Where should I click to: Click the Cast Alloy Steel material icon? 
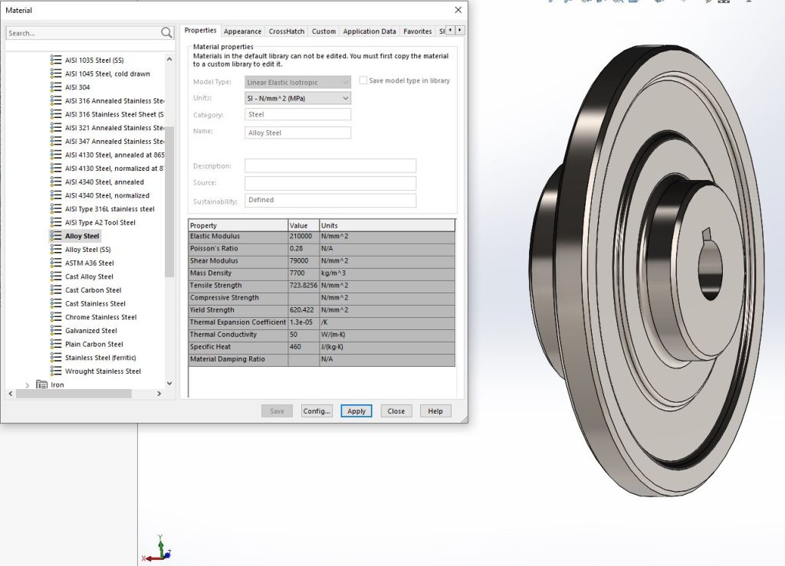click(56, 276)
